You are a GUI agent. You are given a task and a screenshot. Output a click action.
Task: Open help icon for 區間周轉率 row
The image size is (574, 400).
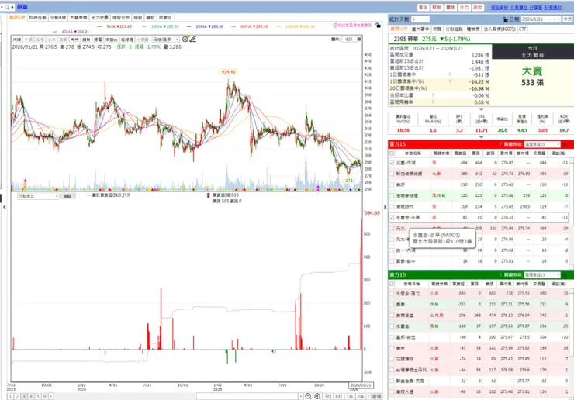(433, 102)
